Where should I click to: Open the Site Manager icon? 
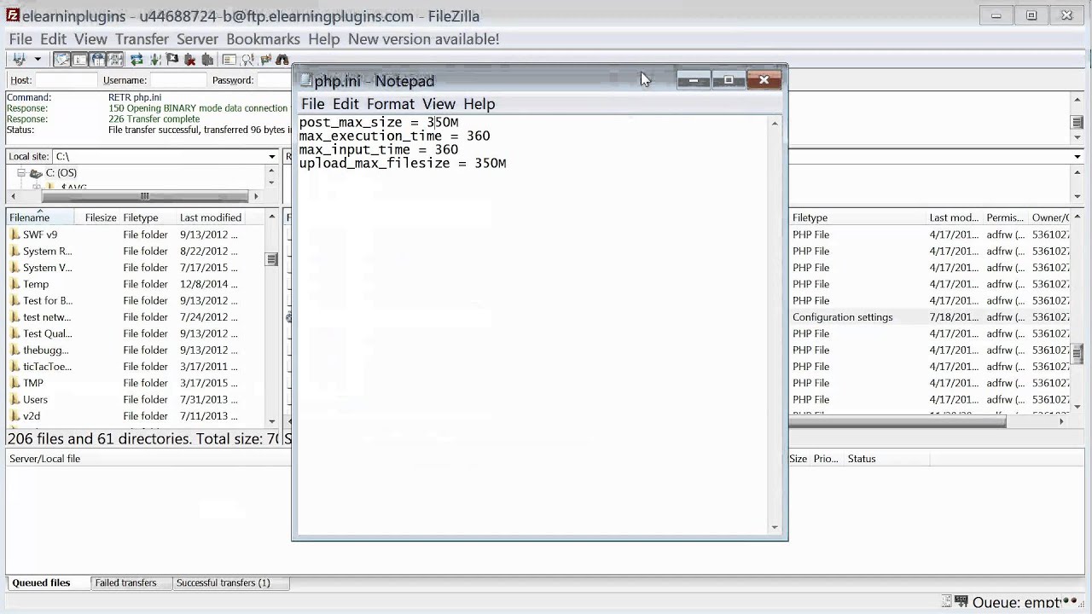click(x=19, y=60)
